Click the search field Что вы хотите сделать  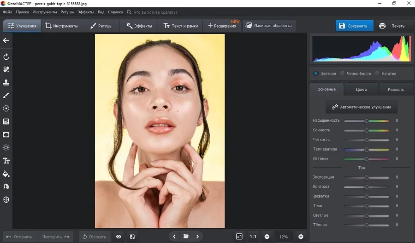click(x=155, y=12)
